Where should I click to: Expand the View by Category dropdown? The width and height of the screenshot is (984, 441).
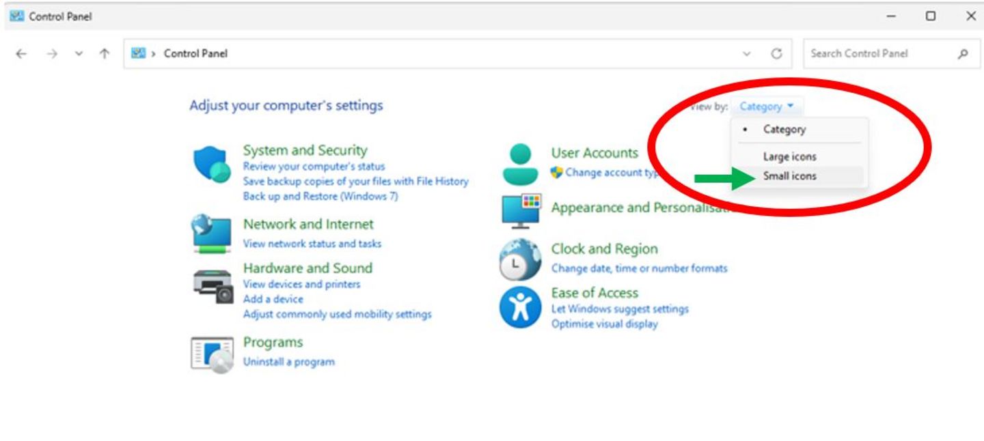(767, 106)
